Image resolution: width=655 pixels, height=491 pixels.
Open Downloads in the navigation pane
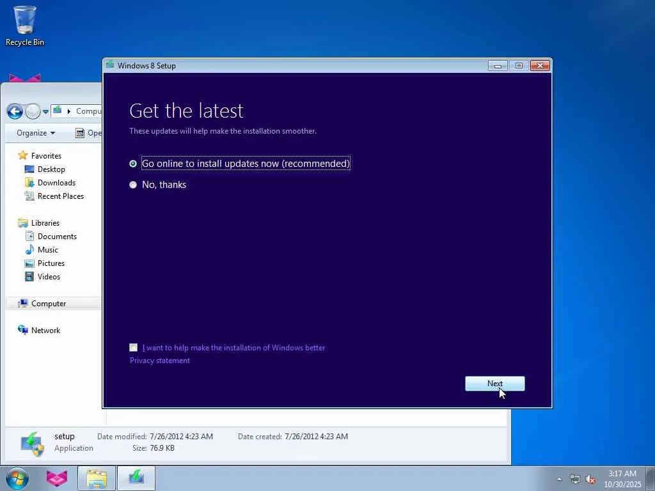coord(56,182)
